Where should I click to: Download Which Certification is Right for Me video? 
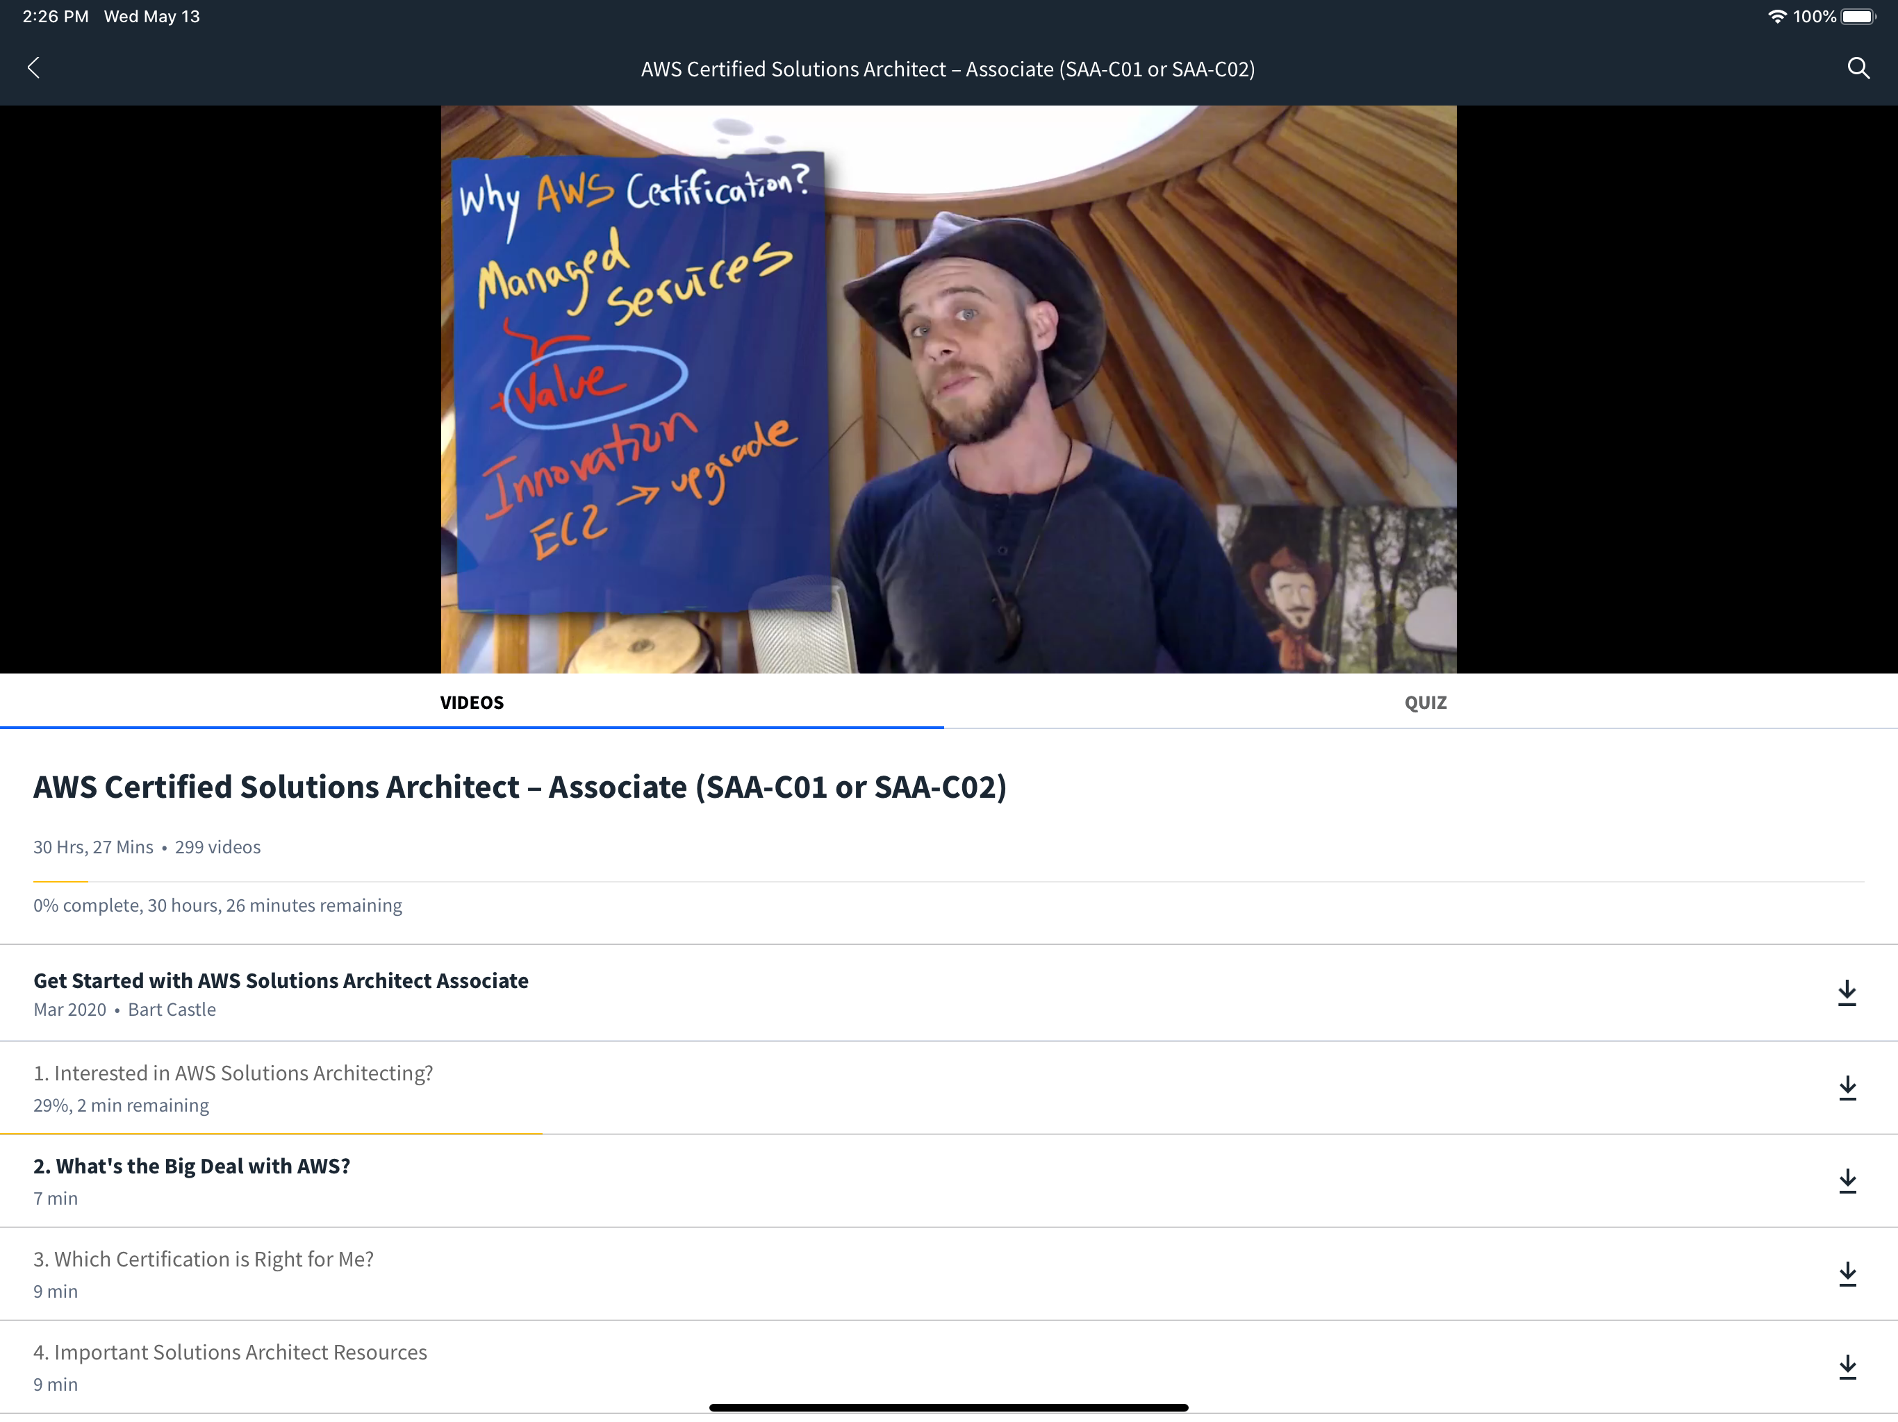point(1847,1273)
